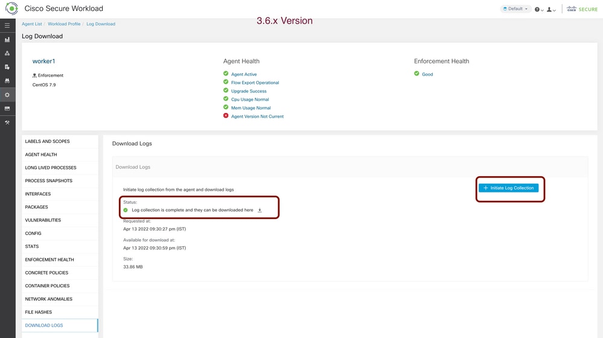603x338 pixels.
Task: Open the Container Policies tab
Action: 60,285
